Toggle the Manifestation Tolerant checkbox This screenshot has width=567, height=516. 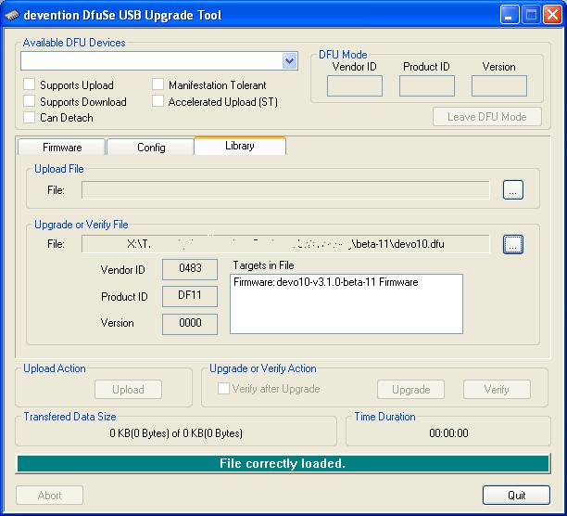point(157,84)
